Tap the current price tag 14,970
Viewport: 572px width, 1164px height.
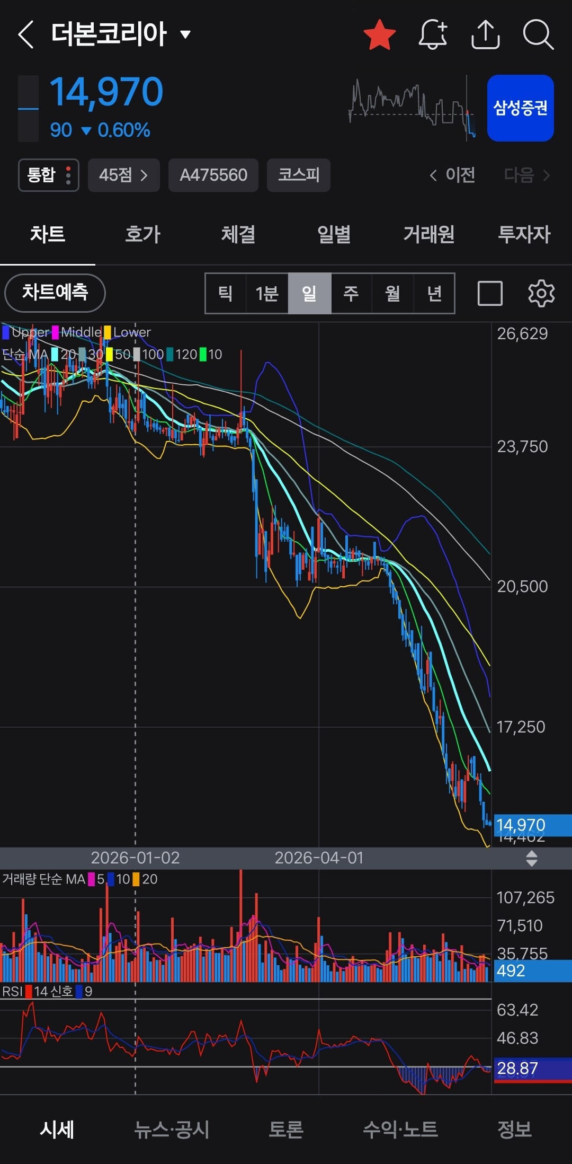532,825
